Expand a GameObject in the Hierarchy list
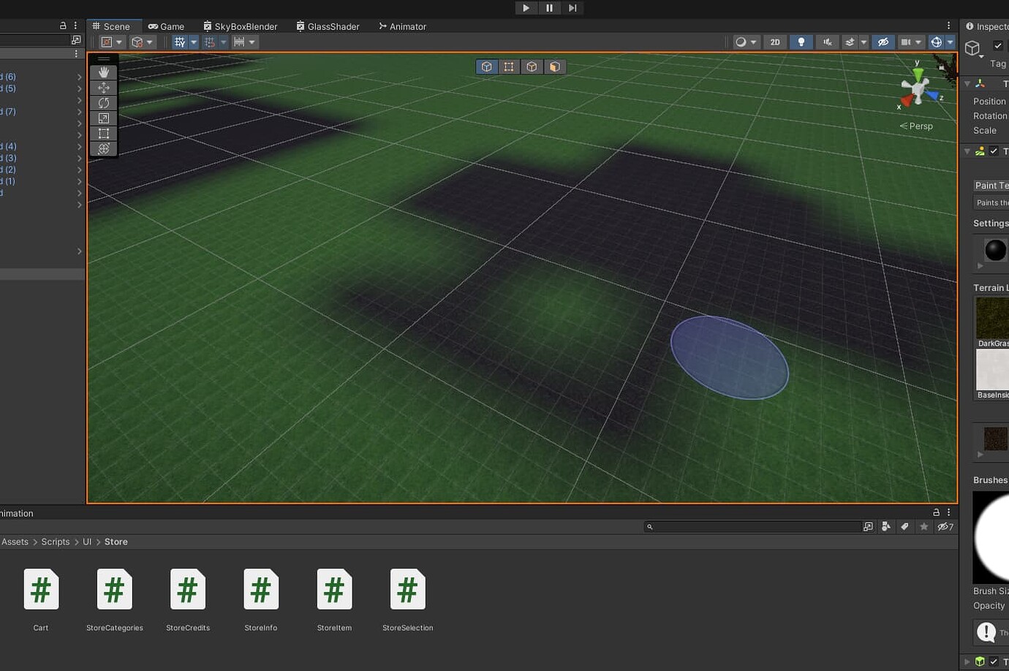 click(x=79, y=76)
